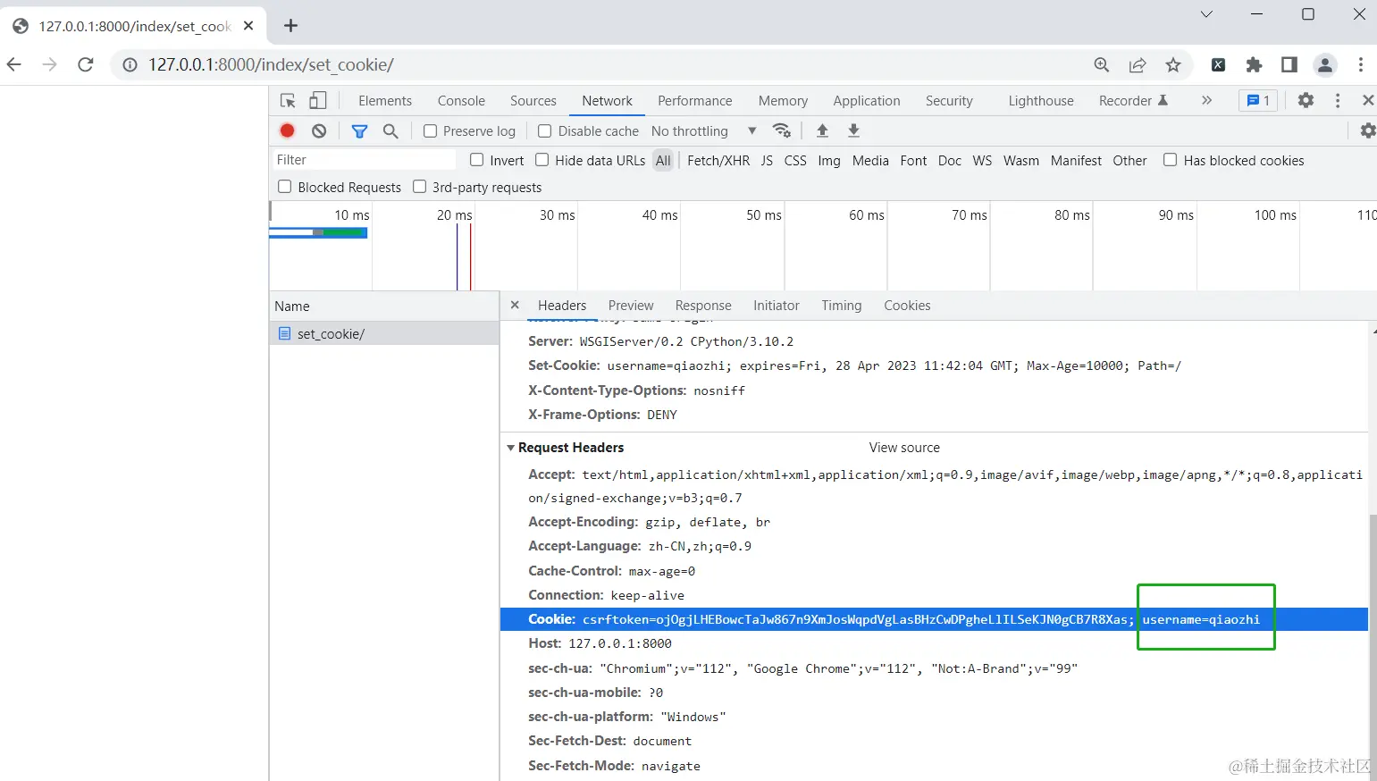This screenshot has height=781, width=1377.
Task: Click the Export HAR download icon
Action: click(854, 130)
